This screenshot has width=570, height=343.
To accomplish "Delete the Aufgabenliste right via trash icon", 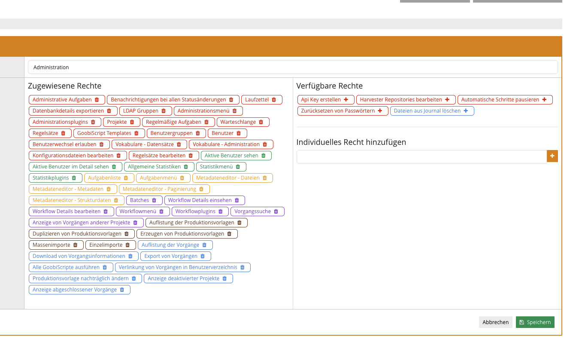I will point(126,178).
